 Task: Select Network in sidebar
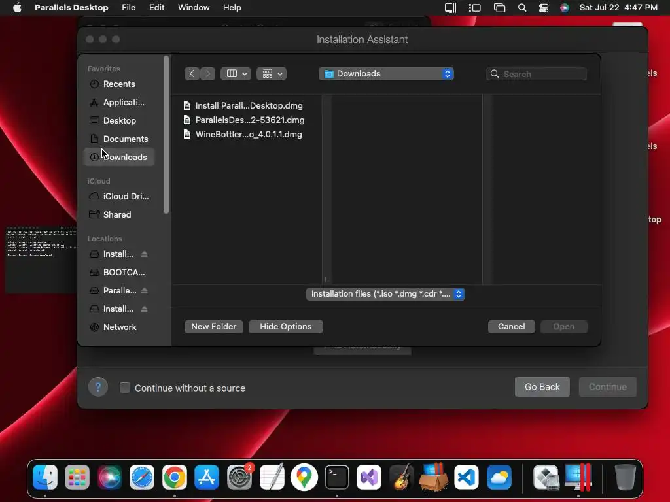click(119, 327)
